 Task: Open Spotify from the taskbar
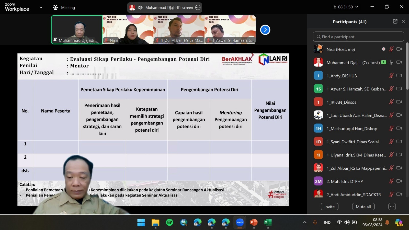169,222
